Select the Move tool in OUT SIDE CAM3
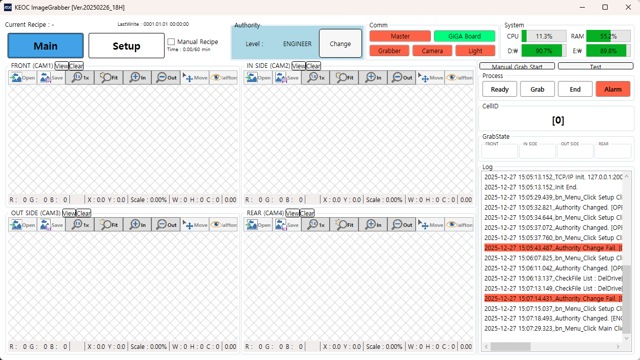640x360 pixels. point(195,225)
